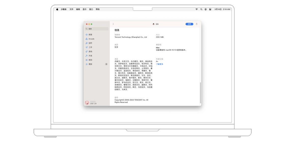This screenshot has height=142, width=285.
Task: Click the Wi-Fi icon in menu bar
Action: coord(196,9)
